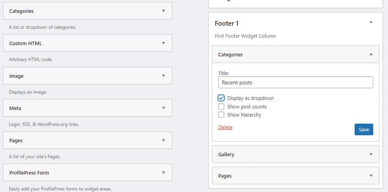Click the Footer 1 heading

(x=227, y=24)
